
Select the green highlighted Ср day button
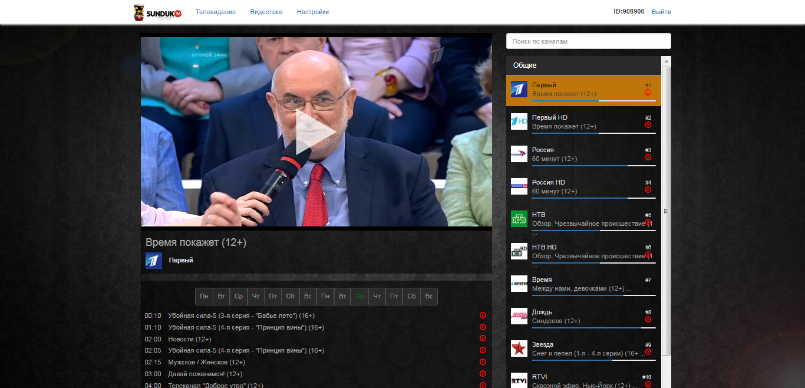click(x=359, y=297)
